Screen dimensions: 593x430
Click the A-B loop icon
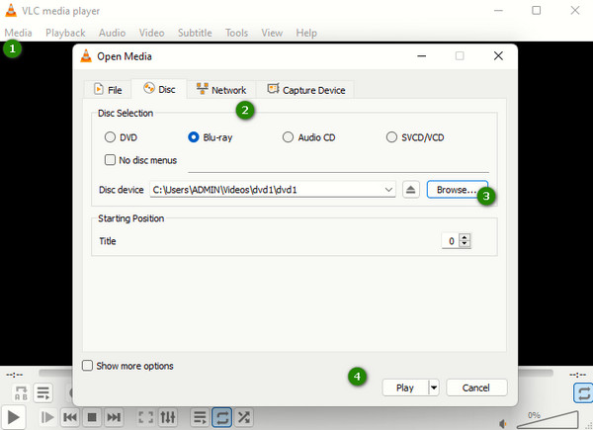pos(21,393)
